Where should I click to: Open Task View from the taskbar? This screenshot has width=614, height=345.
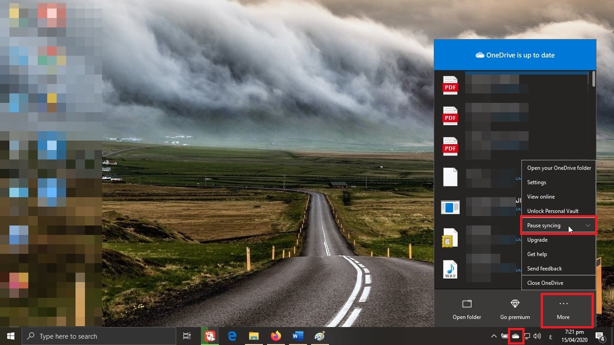(x=187, y=336)
